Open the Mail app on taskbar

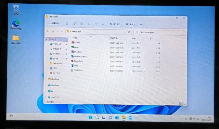pos(130,118)
